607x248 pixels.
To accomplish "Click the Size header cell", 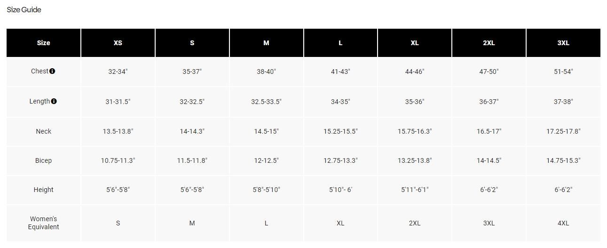I will 43,43.
